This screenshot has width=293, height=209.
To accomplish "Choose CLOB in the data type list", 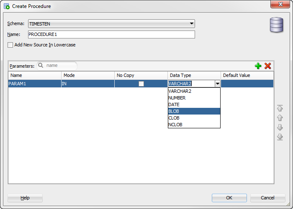I will point(194,118).
